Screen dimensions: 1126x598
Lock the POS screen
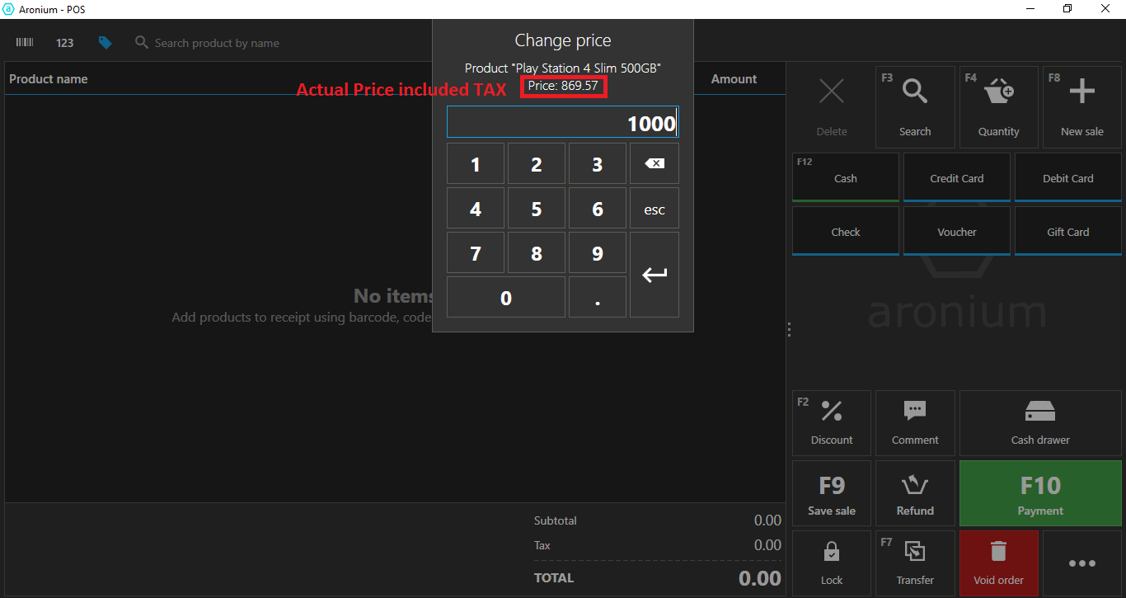point(832,563)
